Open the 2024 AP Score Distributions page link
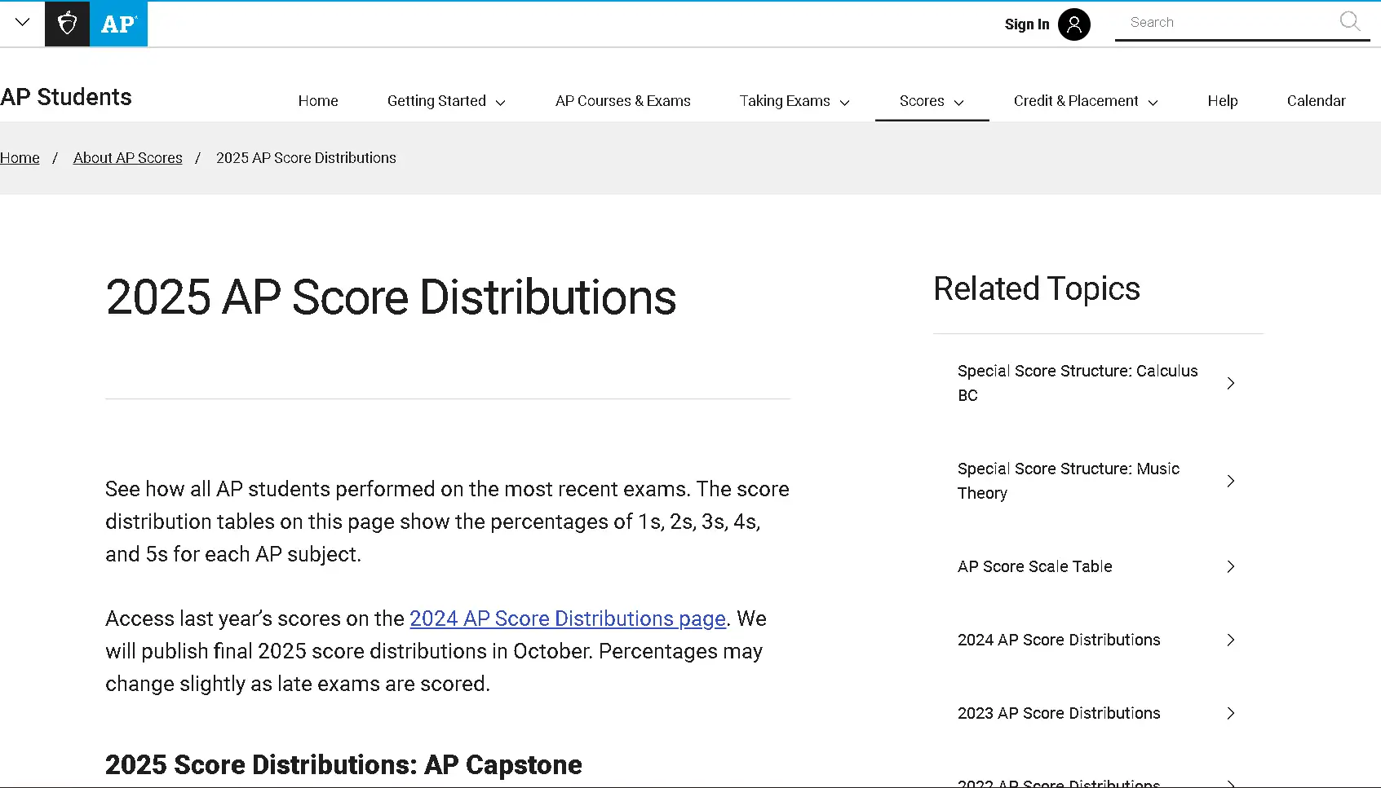The image size is (1381, 788). click(x=567, y=619)
